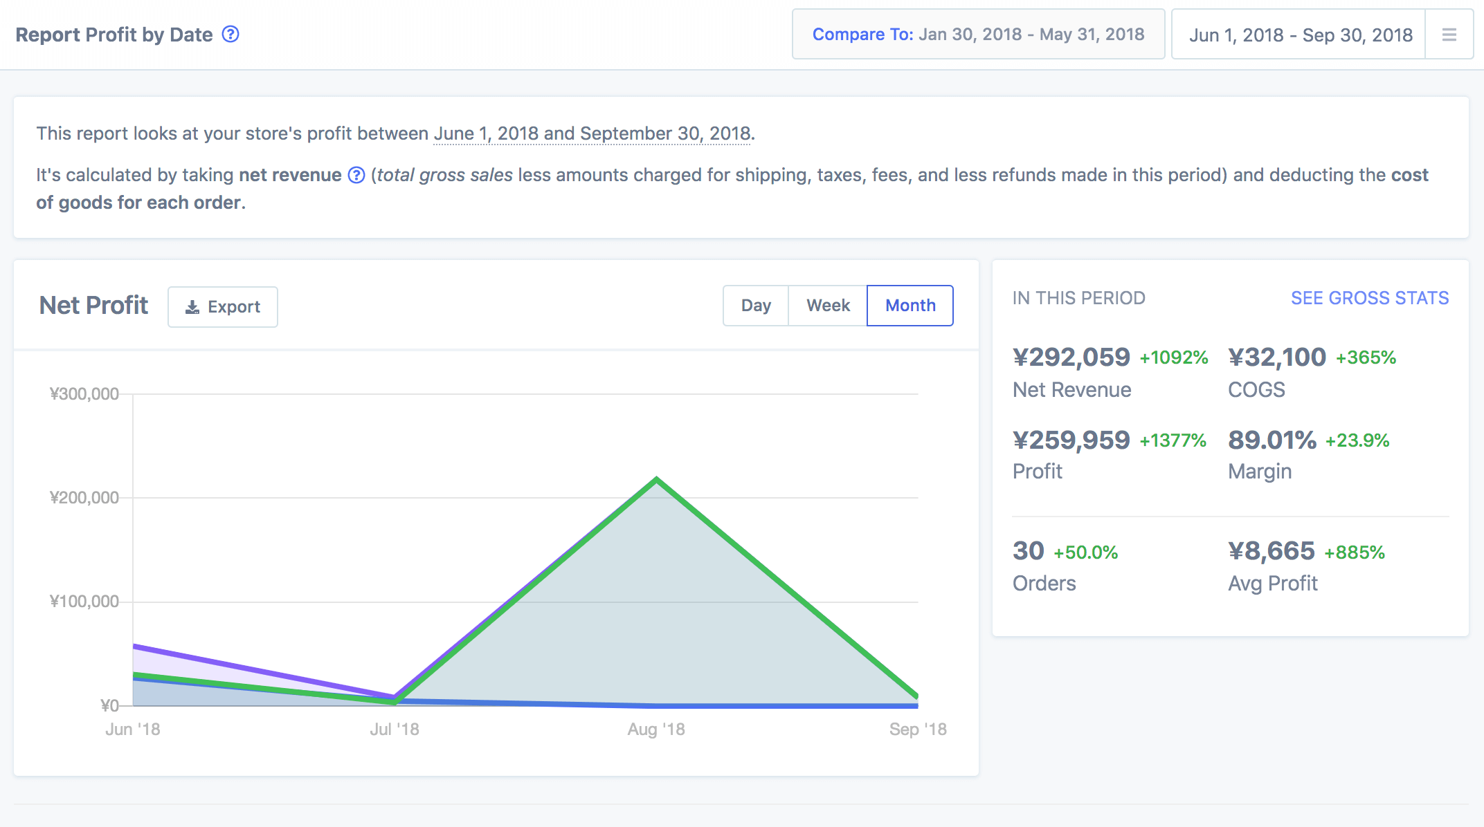Click the Export download button

click(x=223, y=306)
